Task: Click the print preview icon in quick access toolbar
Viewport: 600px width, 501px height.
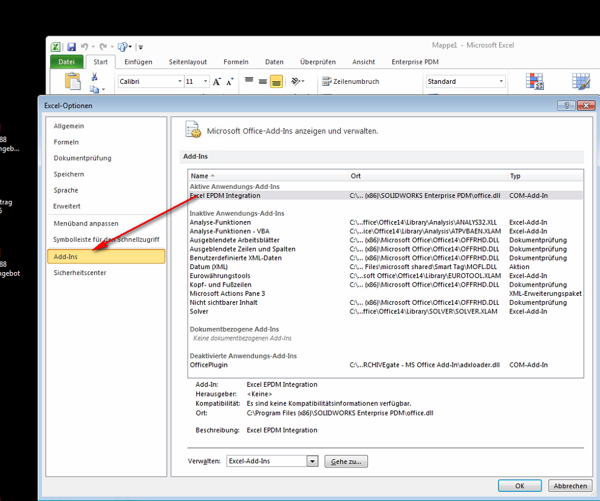Action: [x=123, y=47]
